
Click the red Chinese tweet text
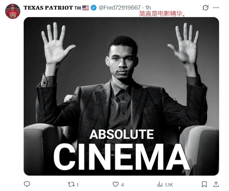162,14
